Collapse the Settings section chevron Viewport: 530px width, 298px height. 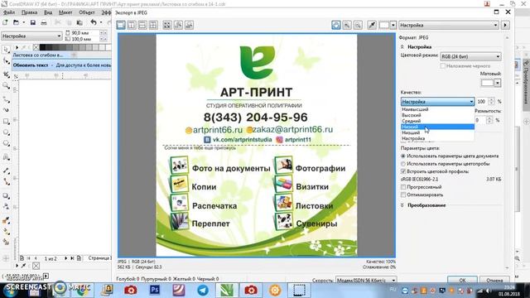(402, 46)
